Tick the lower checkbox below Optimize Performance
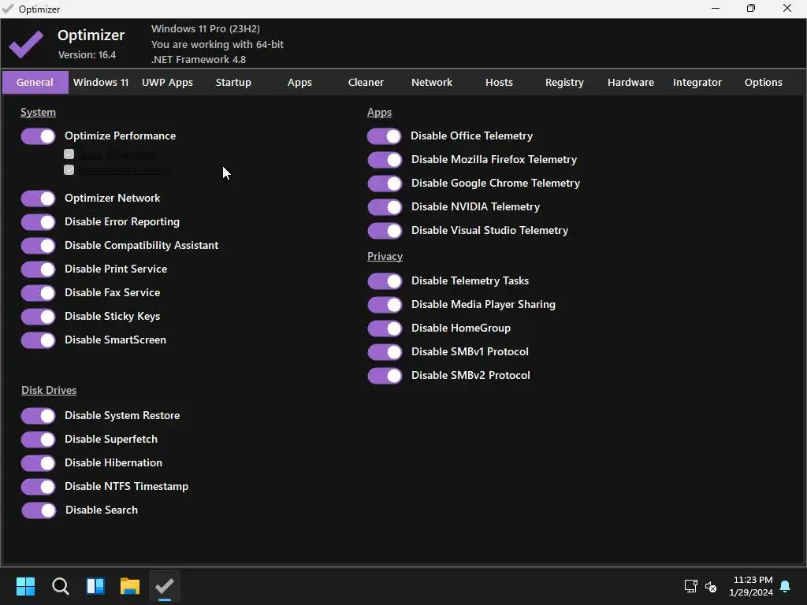The height and width of the screenshot is (605, 807). click(69, 170)
